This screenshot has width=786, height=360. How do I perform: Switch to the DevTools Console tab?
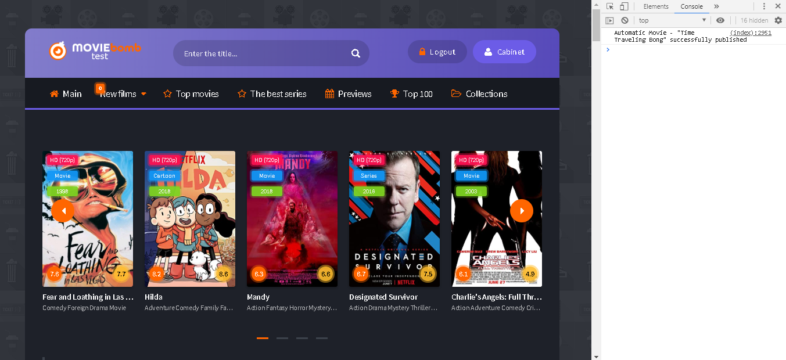coord(692,6)
